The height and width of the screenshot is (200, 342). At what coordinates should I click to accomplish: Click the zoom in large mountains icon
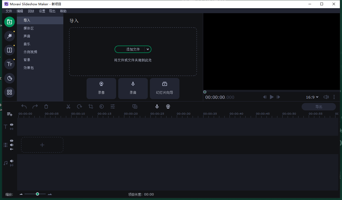[50, 194]
